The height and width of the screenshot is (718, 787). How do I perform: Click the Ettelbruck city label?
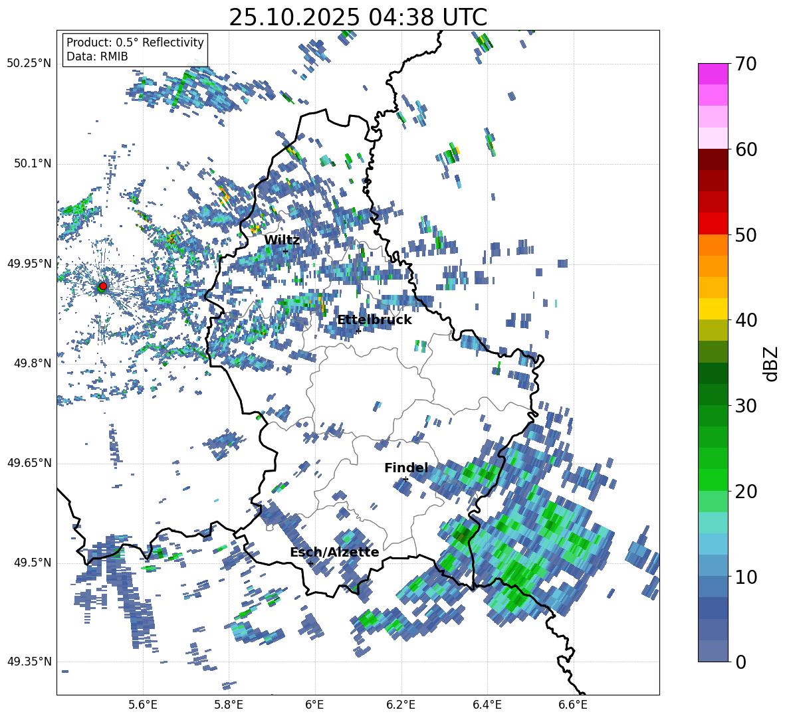point(374,320)
